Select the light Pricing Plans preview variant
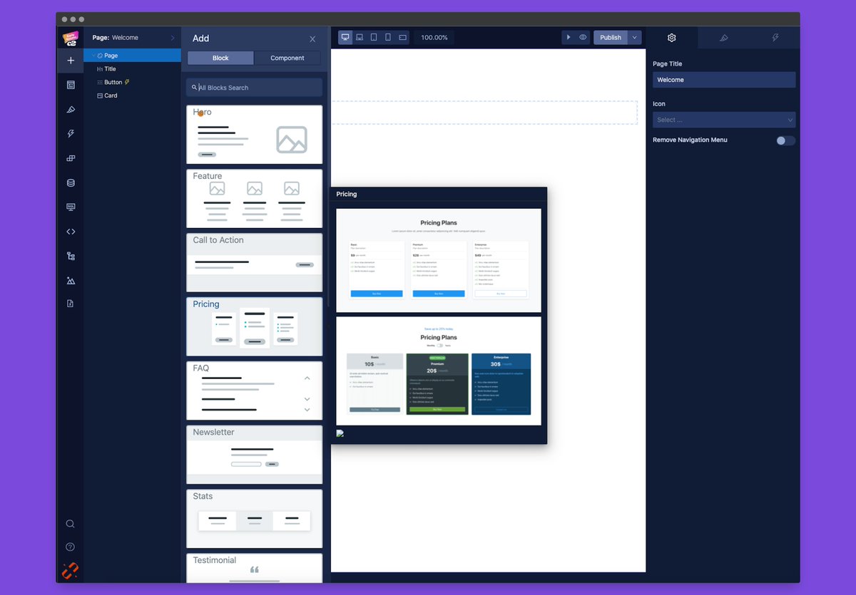This screenshot has height=595, width=856. click(x=439, y=260)
